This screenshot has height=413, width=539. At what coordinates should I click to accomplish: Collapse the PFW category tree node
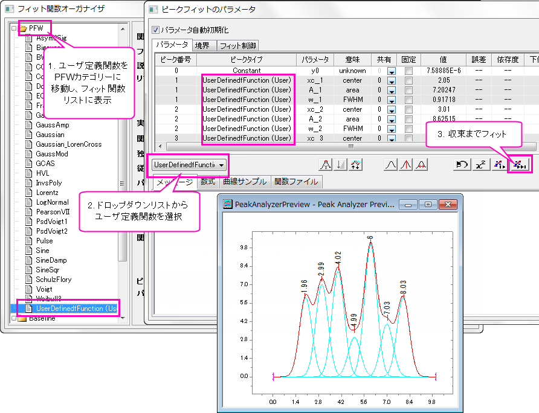coord(14,28)
